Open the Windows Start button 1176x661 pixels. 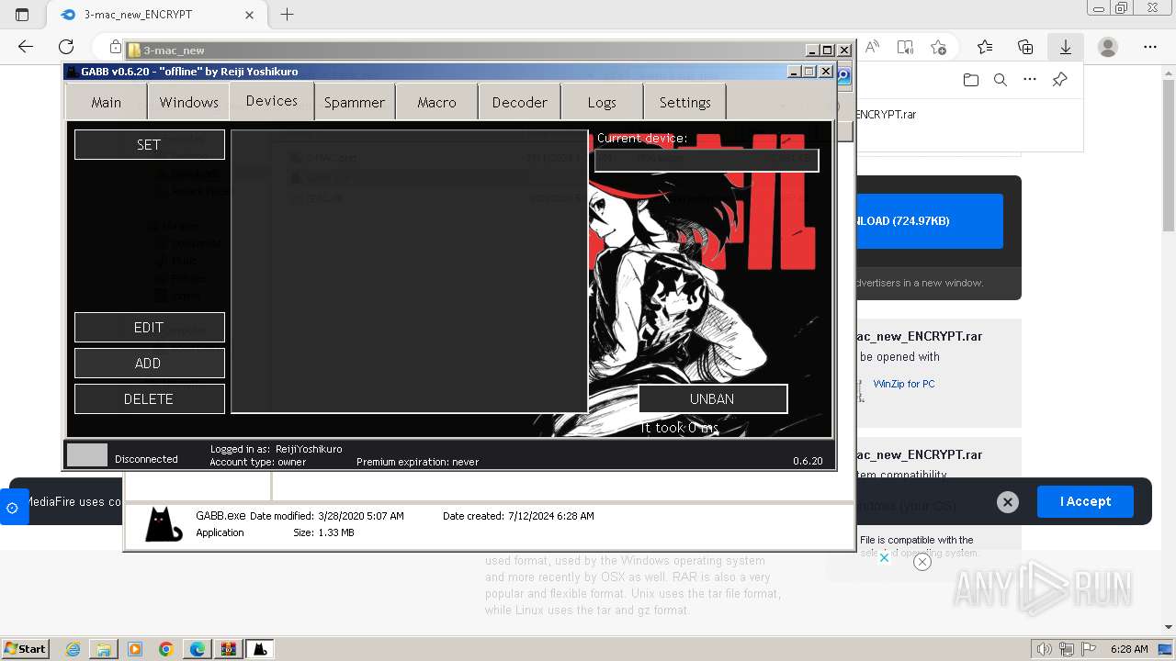[26, 648]
